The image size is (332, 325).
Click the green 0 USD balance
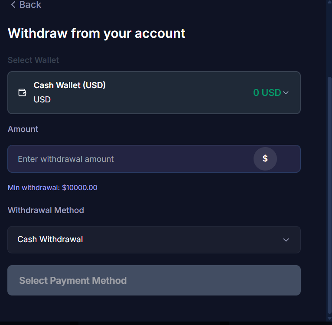click(x=267, y=92)
